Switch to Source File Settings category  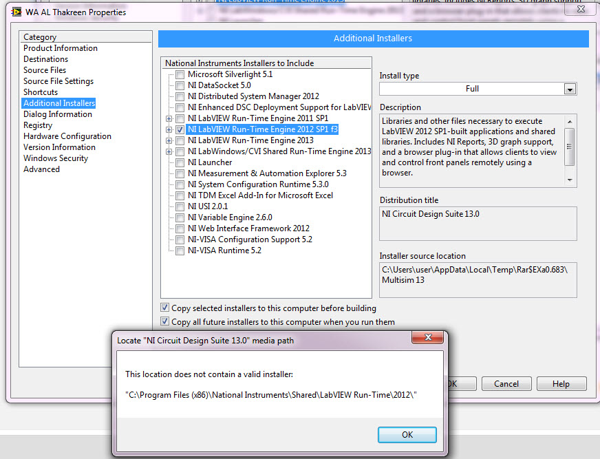[x=58, y=81]
